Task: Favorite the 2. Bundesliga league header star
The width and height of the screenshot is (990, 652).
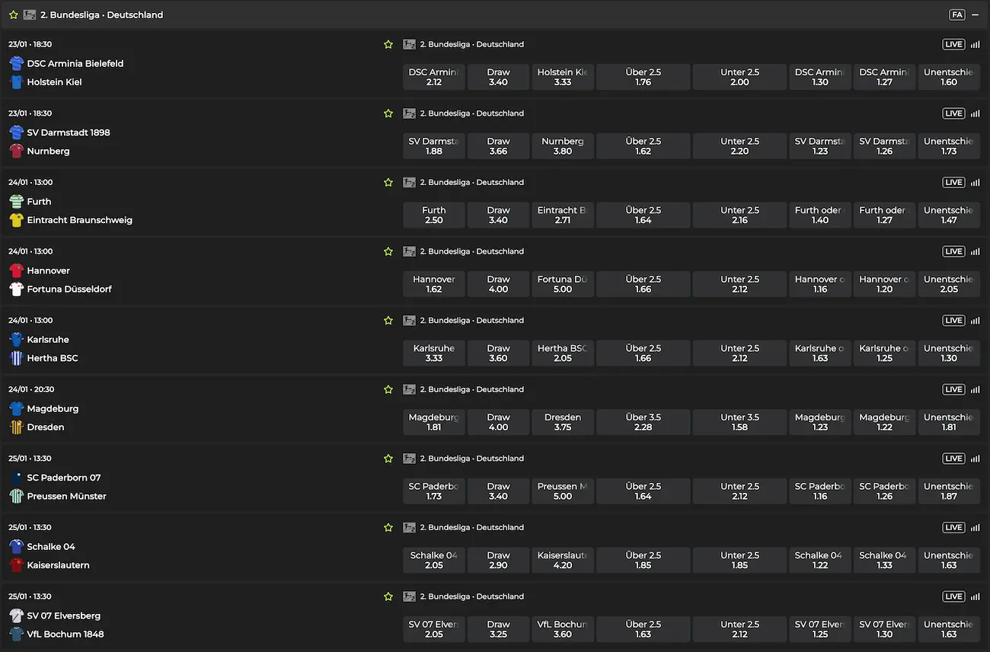Action: click(x=13, y=14)
